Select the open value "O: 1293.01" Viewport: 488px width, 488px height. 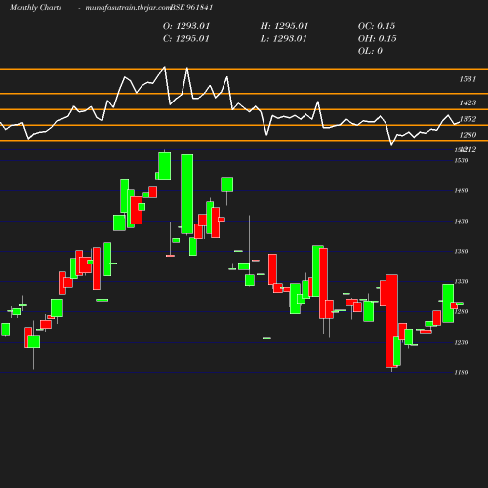coord(186,26)
